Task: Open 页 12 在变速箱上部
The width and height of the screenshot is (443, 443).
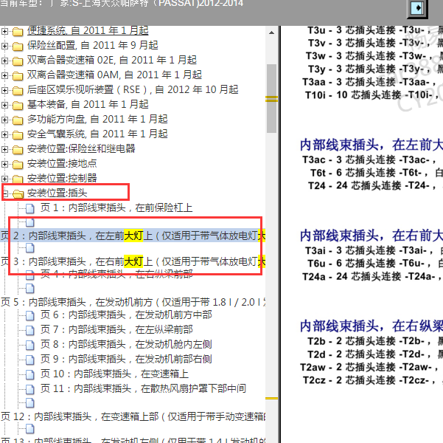Action: pos(133,416)
